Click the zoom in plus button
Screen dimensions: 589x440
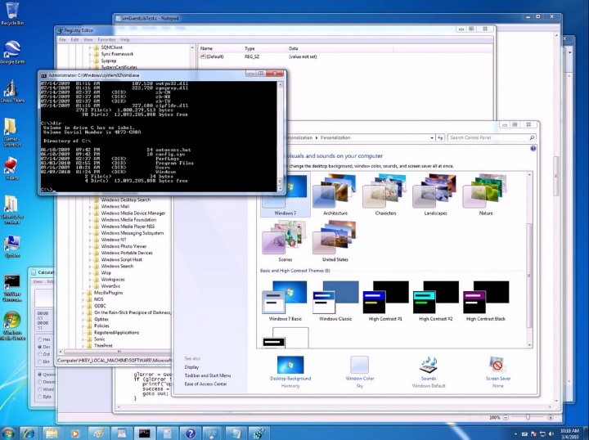pos(551,417)
